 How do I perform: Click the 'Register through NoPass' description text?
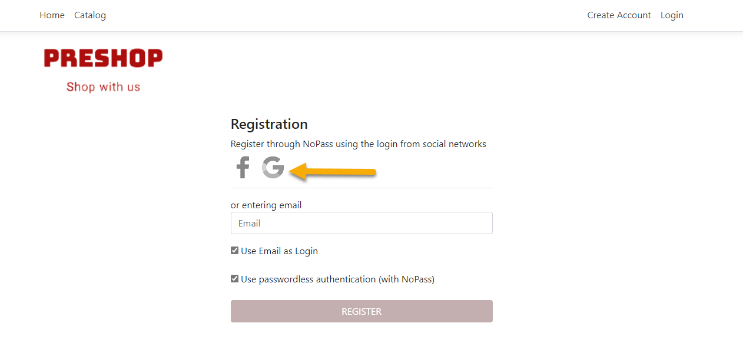[358, 144]
